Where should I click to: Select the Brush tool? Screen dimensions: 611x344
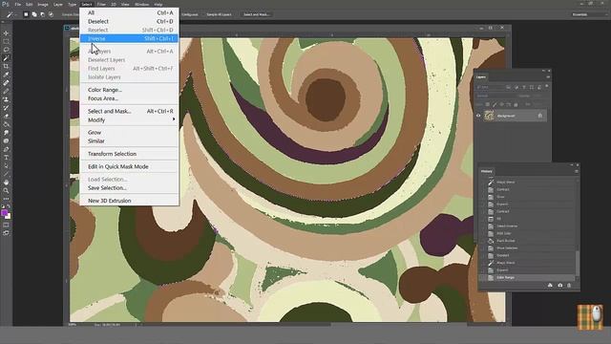[6, 92]
